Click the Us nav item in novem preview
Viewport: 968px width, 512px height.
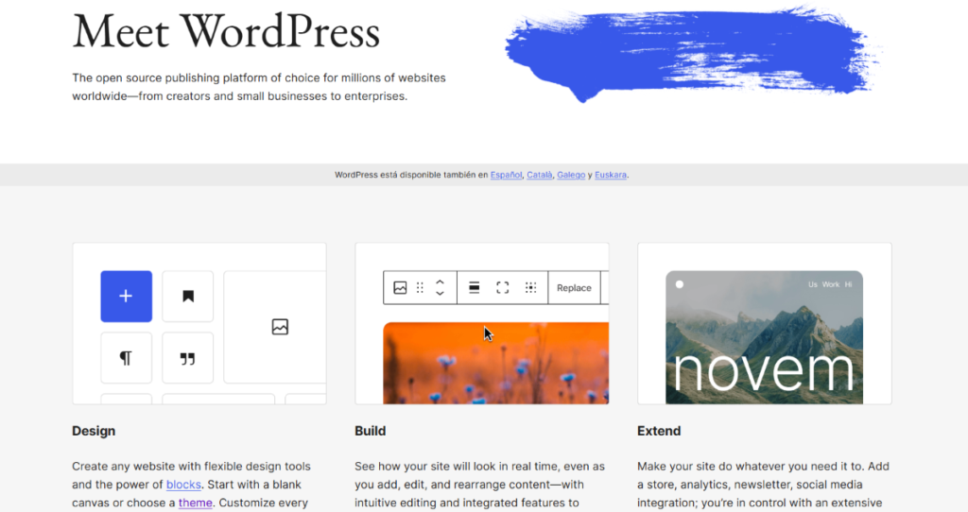pyautogui.click(x=812, y=284)
